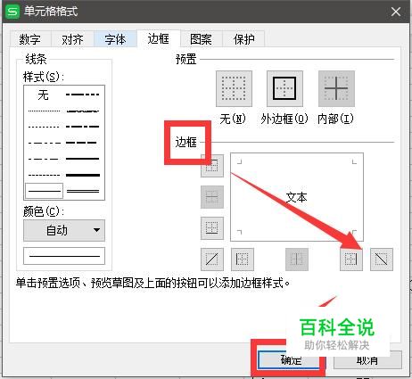Click the 确定 button
Screen dimensions: 412x379
[x=292, y=360]
